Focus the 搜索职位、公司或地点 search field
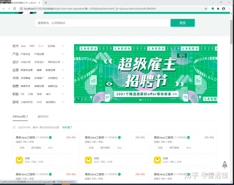Image resolution: width=234 pixels, height=185 pixels. (103, 23)
